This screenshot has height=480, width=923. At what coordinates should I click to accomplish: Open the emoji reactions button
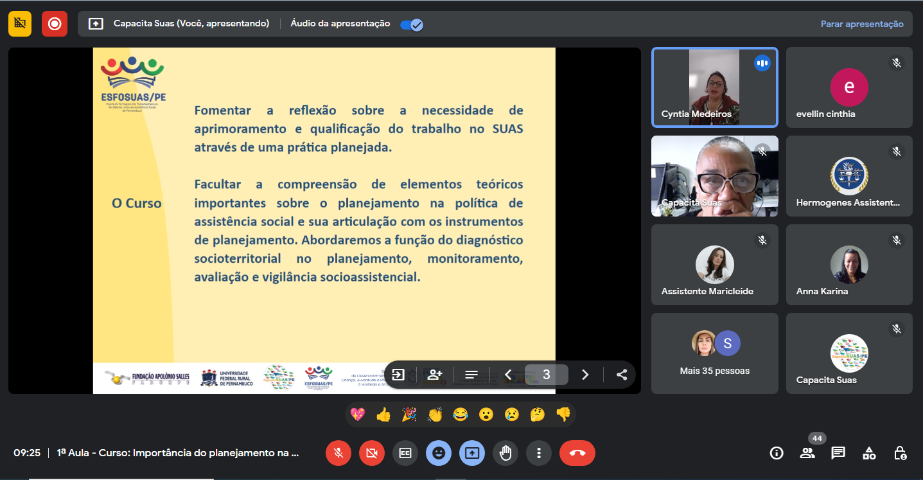[x=439, y=453]
